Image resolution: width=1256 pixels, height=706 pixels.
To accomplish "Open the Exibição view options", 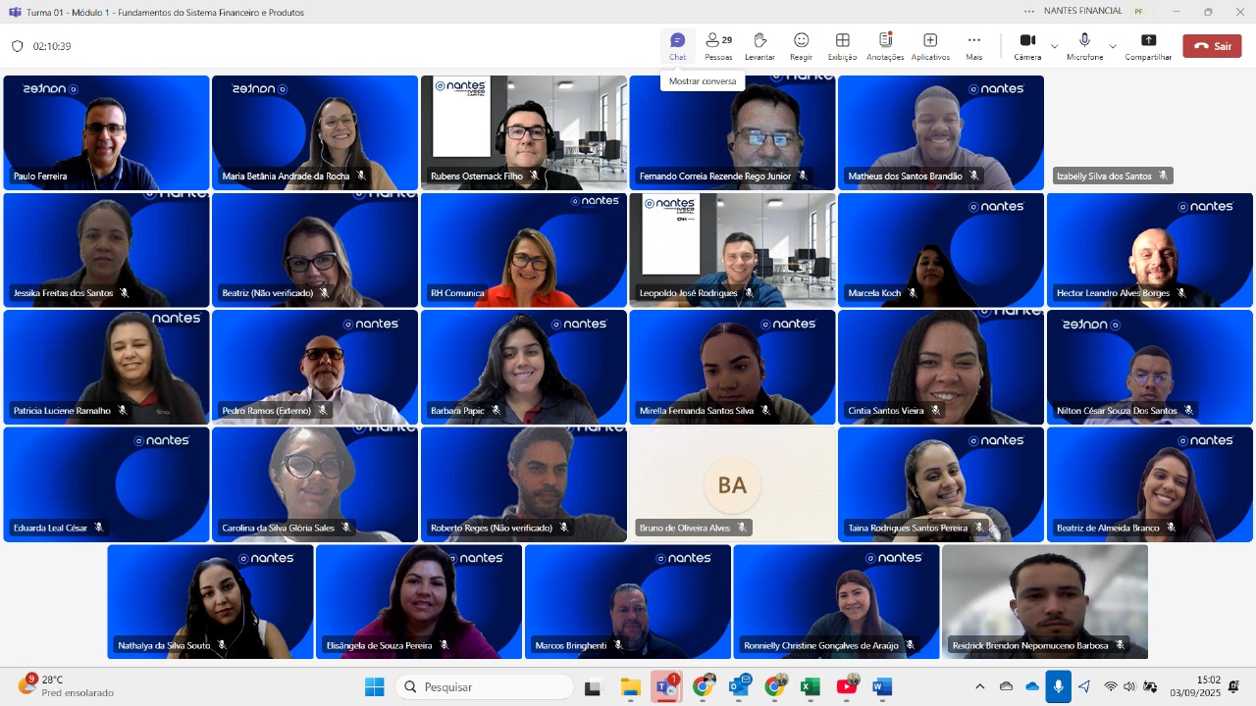I will 842,45.
